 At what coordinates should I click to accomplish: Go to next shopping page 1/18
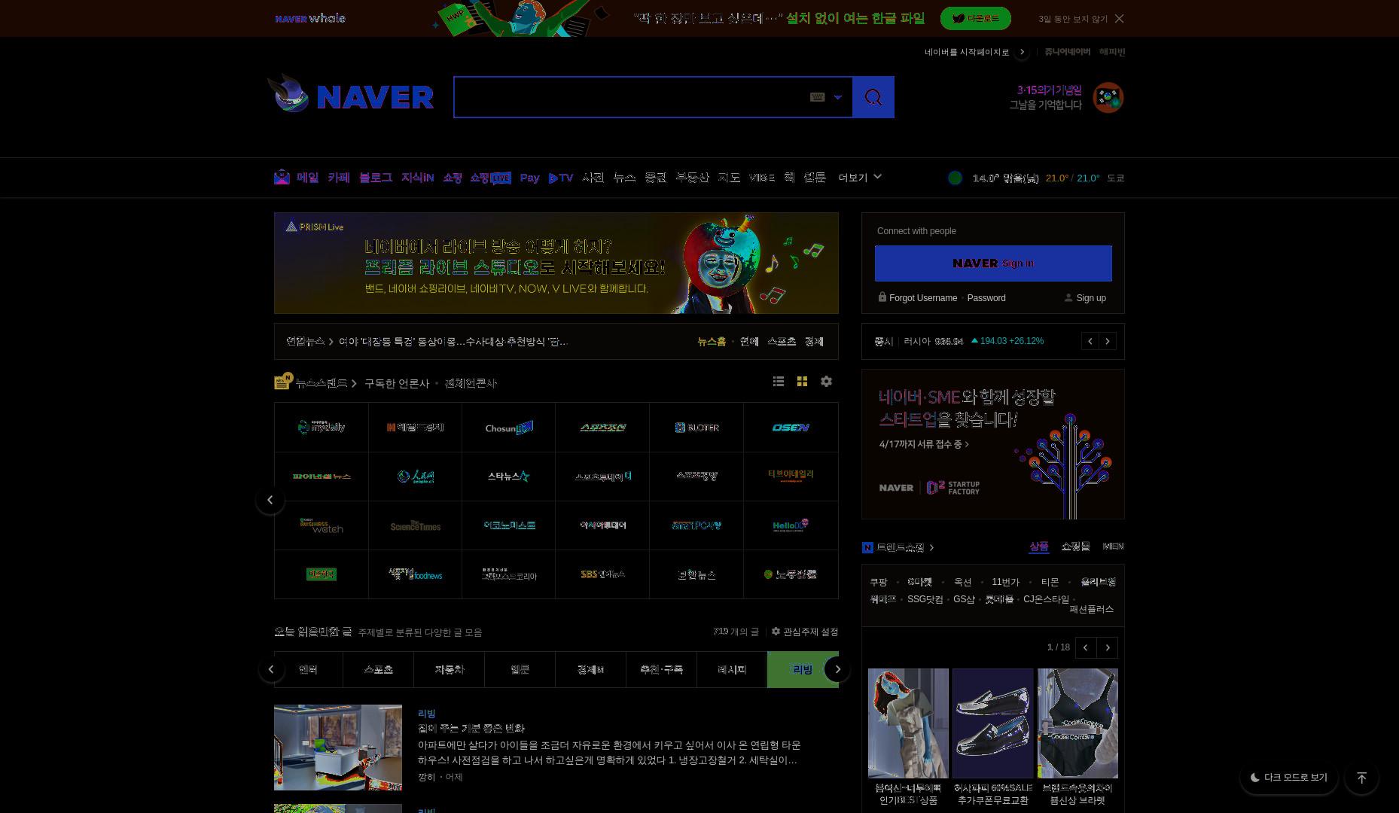click(x=1108, y=647)
